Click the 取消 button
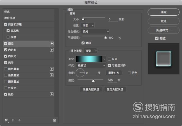The image size is (182, 126). coord(164,21)
